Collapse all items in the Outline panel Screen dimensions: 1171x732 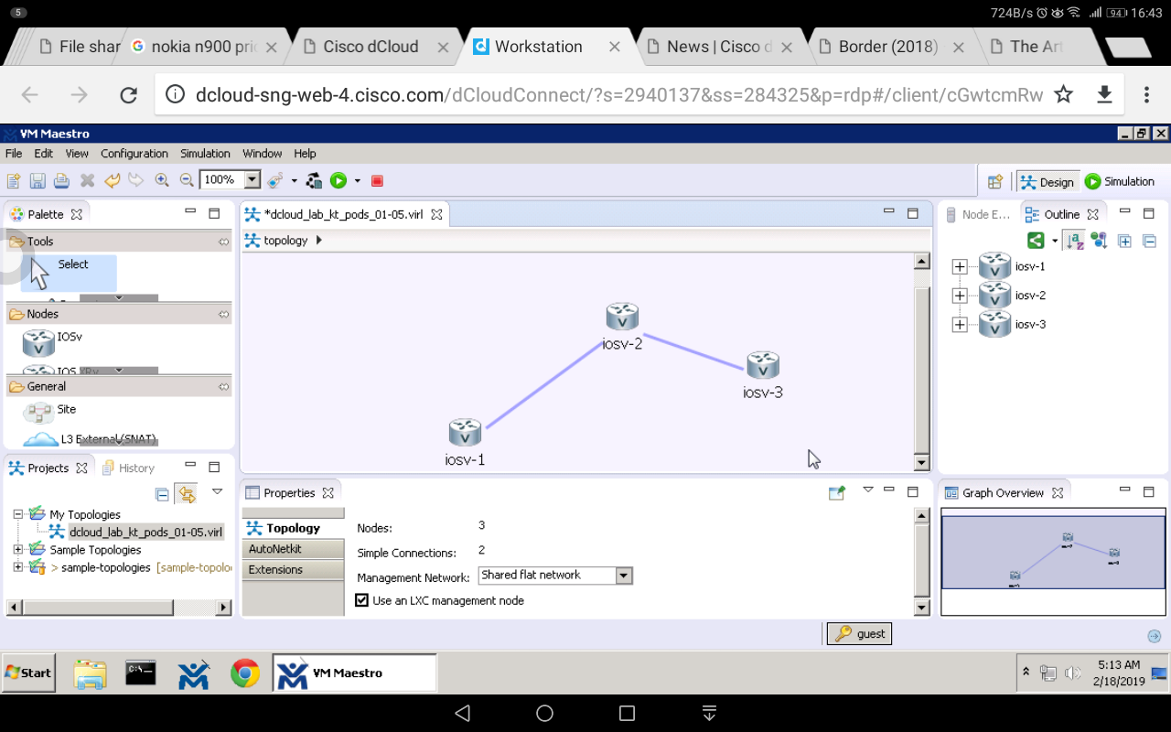[x=1148, y=241]
